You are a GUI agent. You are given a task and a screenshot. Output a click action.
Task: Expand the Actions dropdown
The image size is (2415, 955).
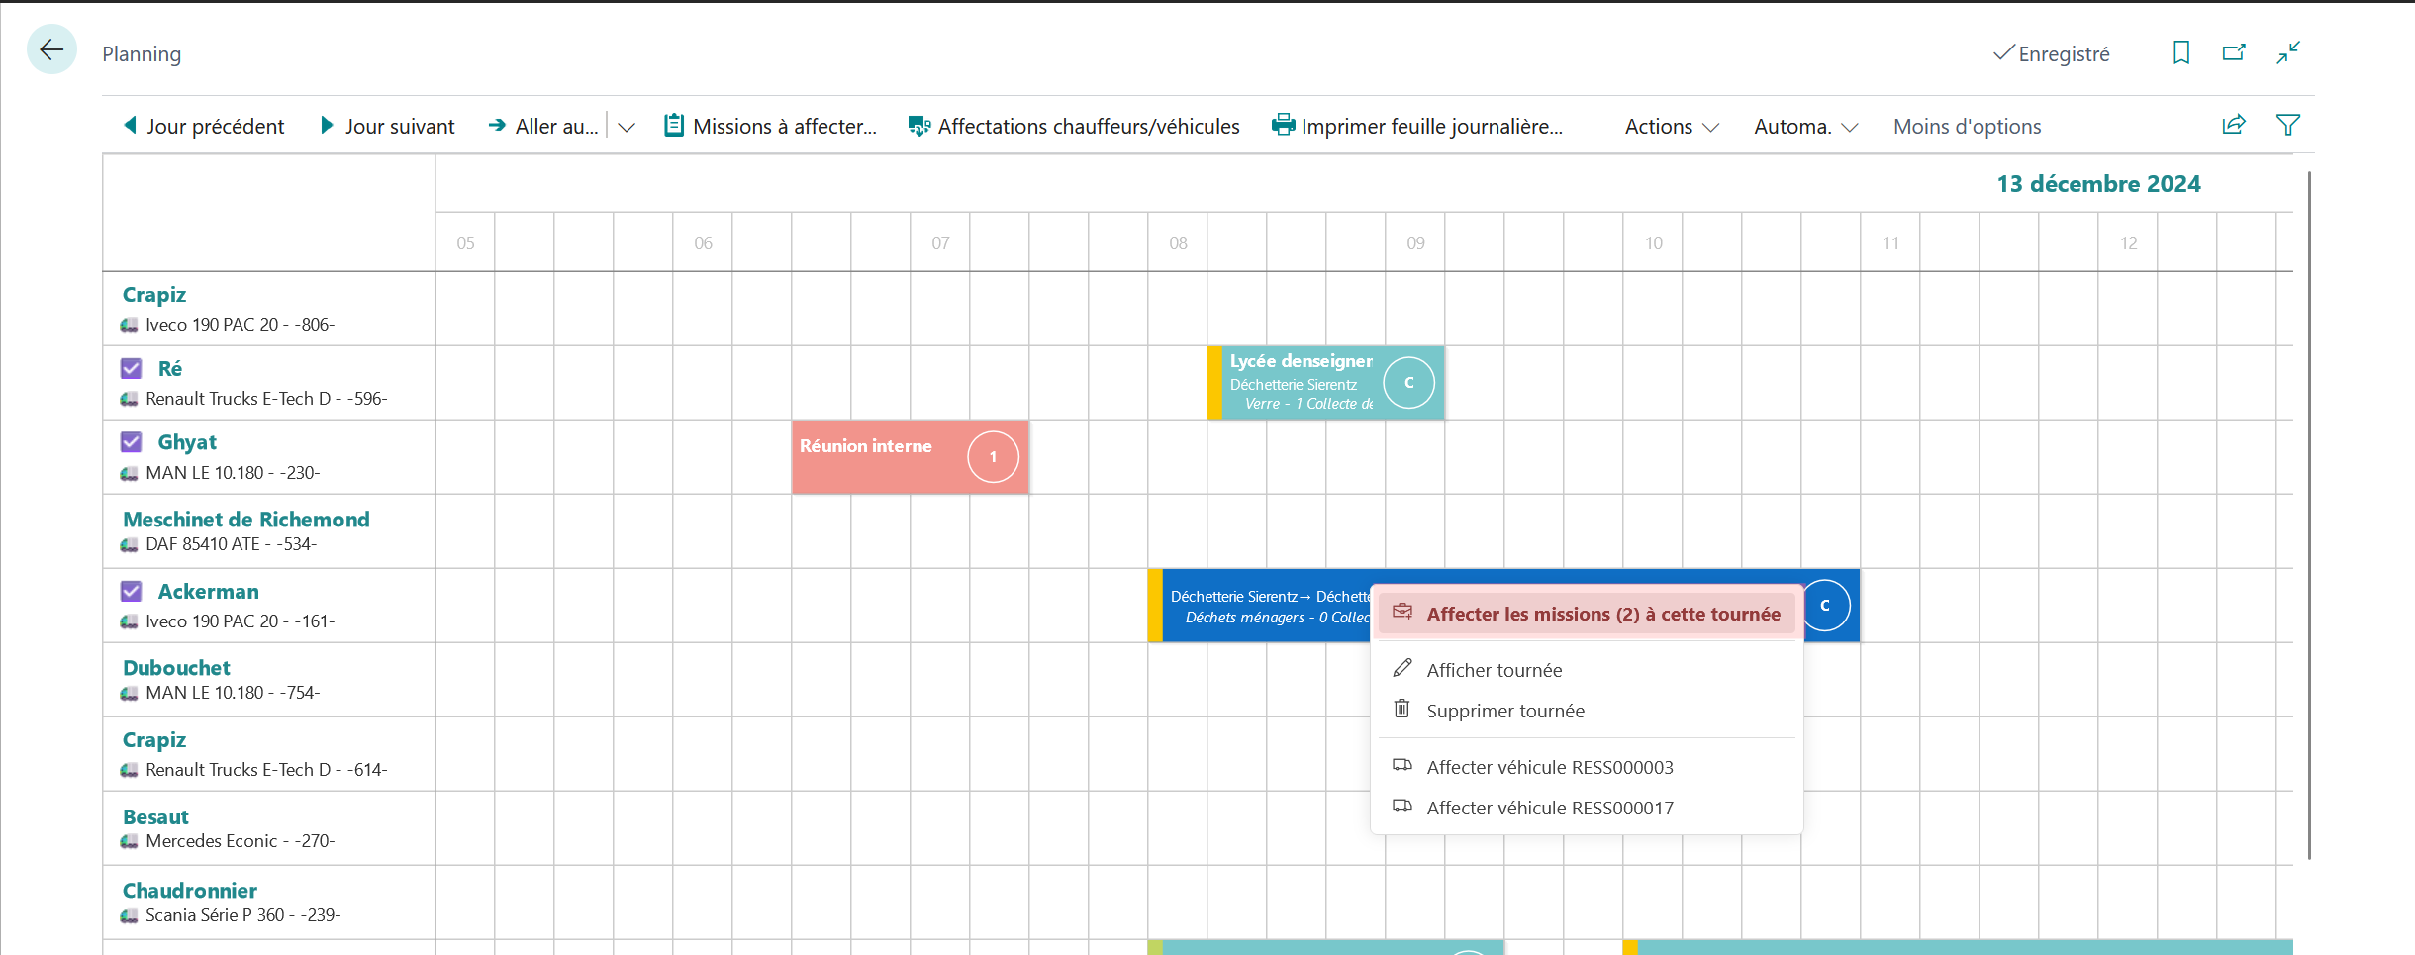(x=1672, y=127)
